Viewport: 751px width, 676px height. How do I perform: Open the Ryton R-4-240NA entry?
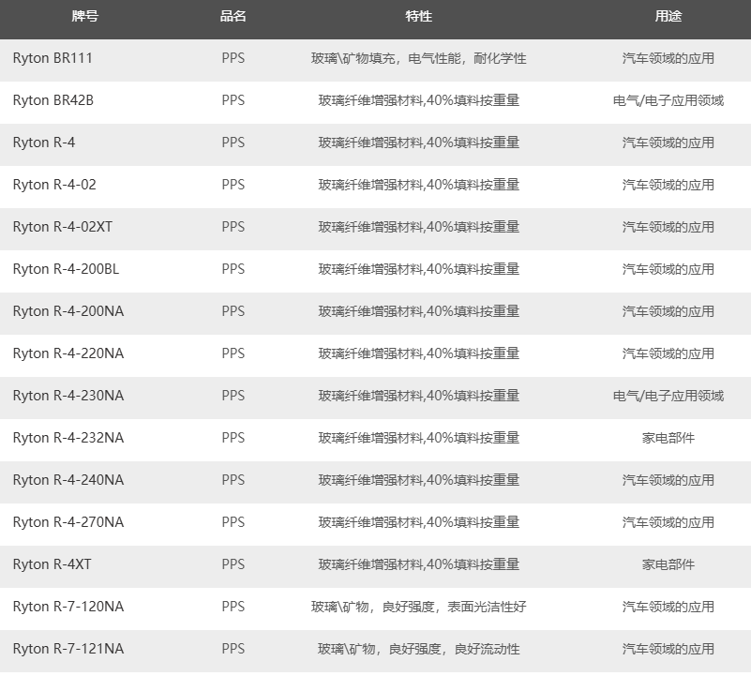68,480
